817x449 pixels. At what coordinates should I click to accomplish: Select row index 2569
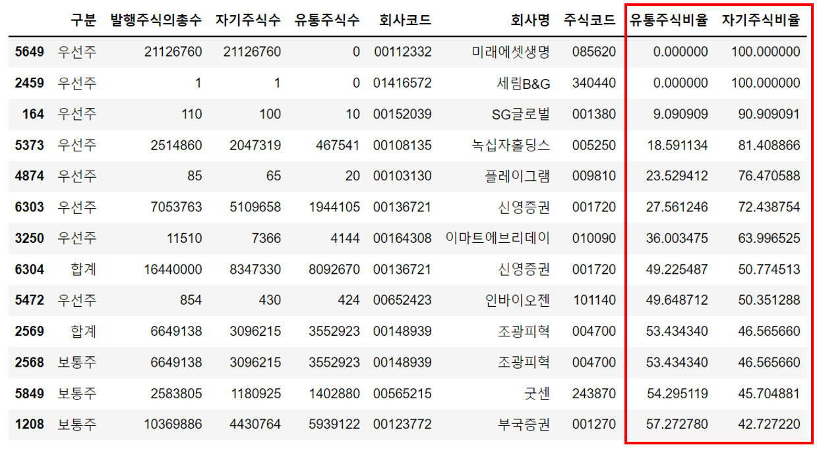pyautogui.click(x=30, y=331)
